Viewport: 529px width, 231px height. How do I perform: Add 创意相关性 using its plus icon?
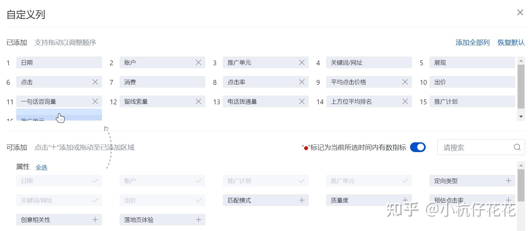point(95,220)
